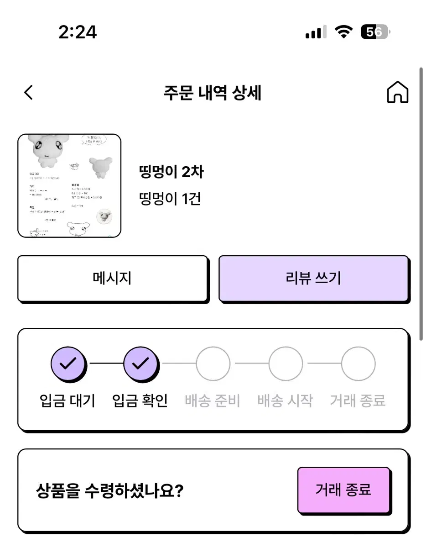The height and width of the screenshot is (548, 426).
Task: Tap the Wi-Fi status icon
Action: click(343, 32)
